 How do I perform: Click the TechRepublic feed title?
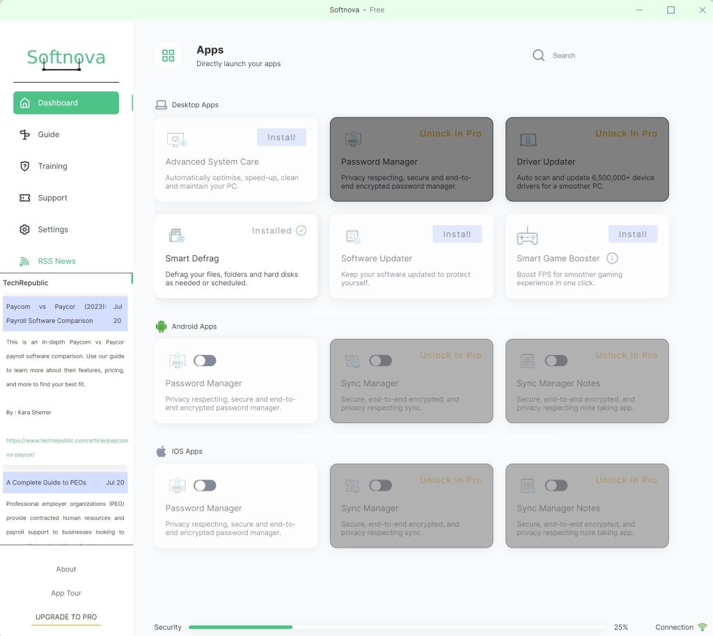[x=26, y=283]
